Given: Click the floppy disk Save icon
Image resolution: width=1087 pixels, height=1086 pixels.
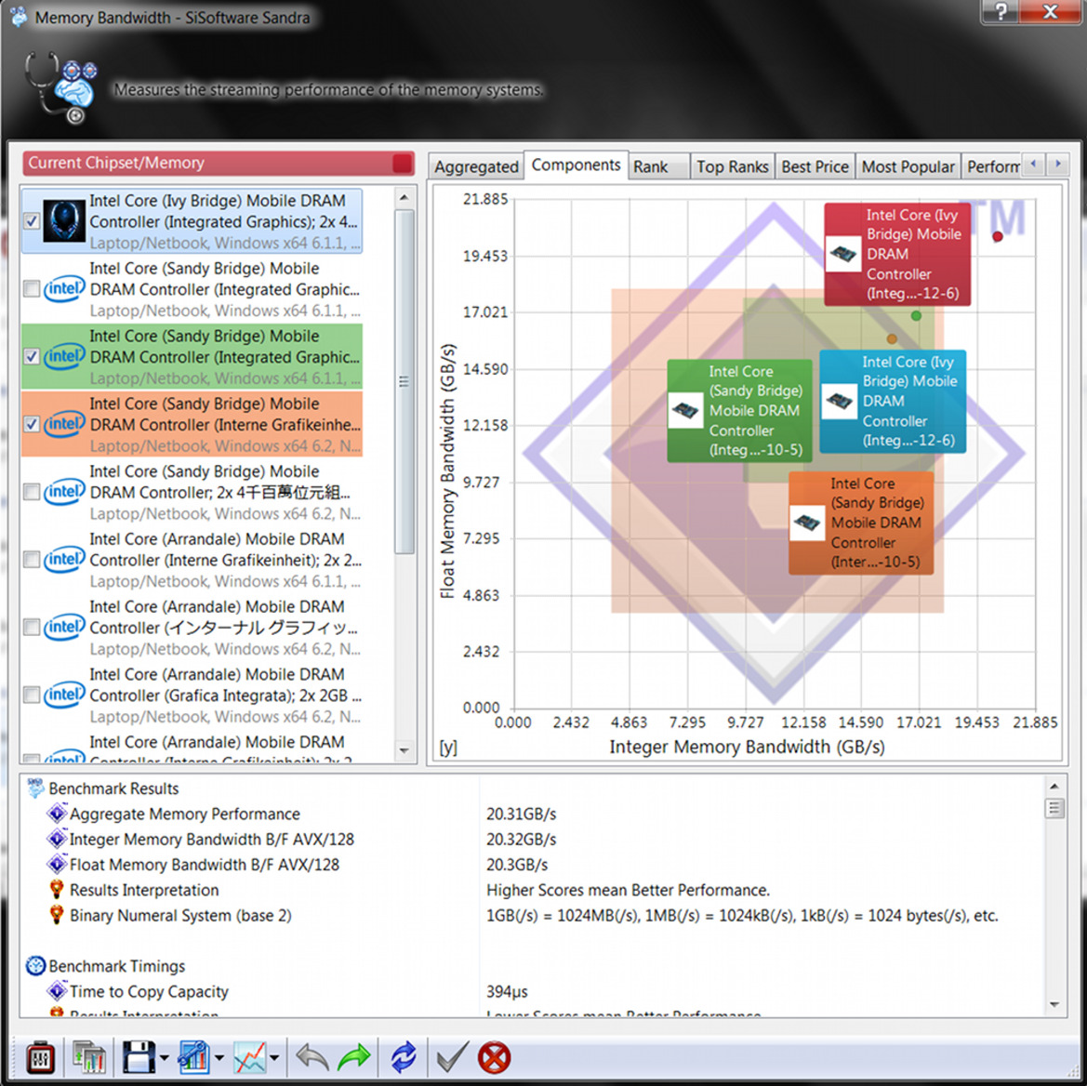Looking at the screenshot, I should click(x=139, y=1057).
